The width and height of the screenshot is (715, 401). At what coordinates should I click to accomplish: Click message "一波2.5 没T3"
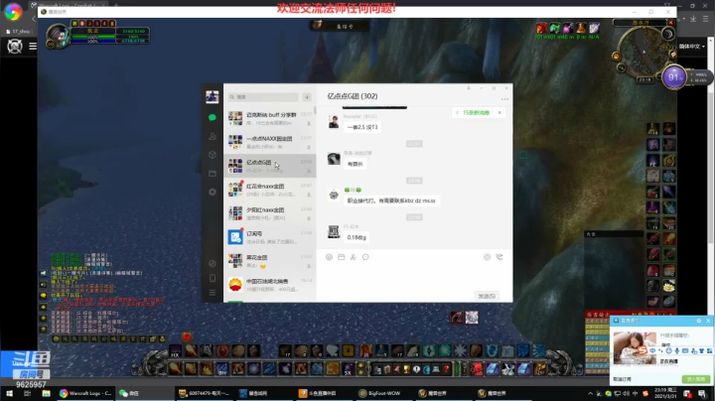pyautogui.click(x=362, y=127)
